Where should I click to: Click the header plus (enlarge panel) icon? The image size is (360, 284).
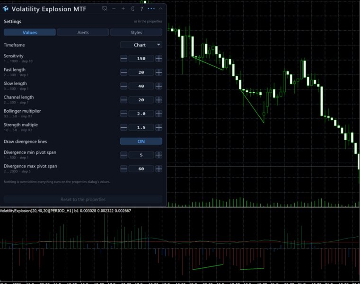[x=123, y=9]
